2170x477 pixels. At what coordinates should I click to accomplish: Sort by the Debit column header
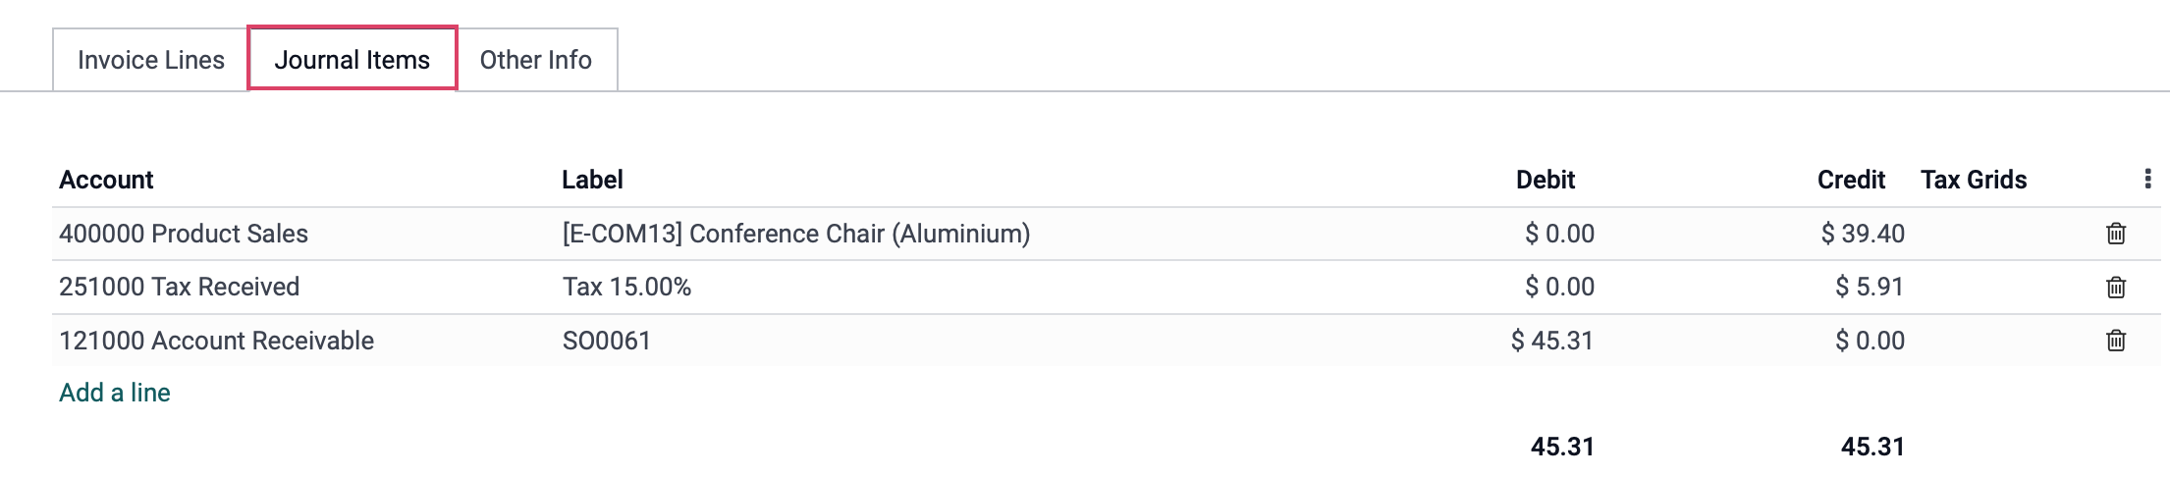(x=1546, y=180)
